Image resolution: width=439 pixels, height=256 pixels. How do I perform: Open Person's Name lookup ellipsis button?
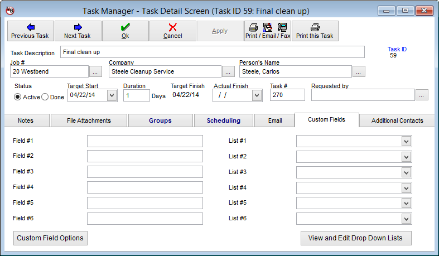(x=359, y=71)
